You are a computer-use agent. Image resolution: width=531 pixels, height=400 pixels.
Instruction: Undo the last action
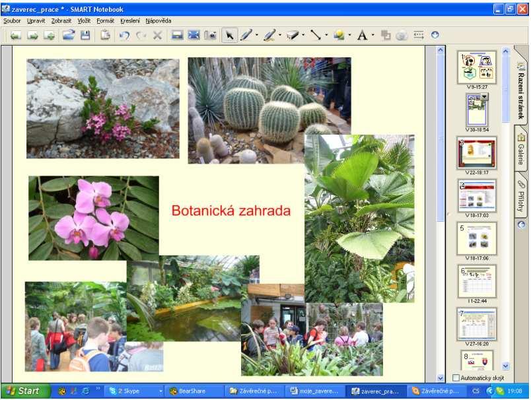tap(125, 35)
